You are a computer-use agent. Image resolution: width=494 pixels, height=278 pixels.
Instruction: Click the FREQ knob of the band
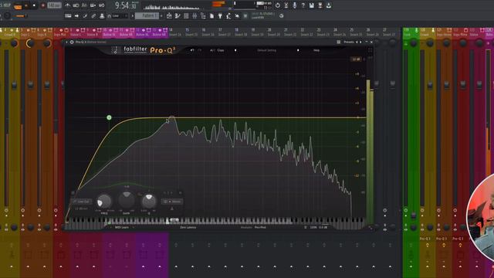point(104,201)
